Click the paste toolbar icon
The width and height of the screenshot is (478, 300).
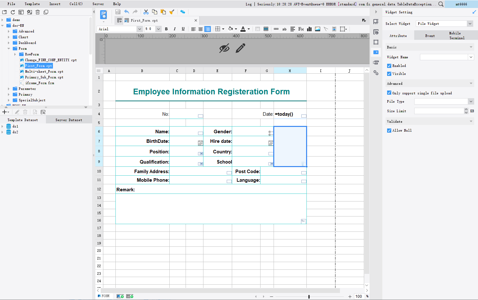pyautogui.click(x=163, y=12)
